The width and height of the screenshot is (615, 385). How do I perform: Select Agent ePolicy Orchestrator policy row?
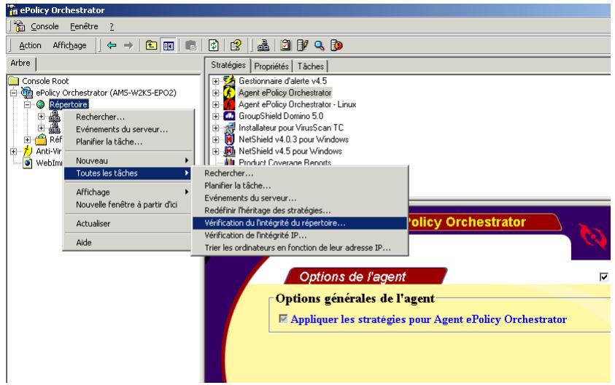(285, 93)
